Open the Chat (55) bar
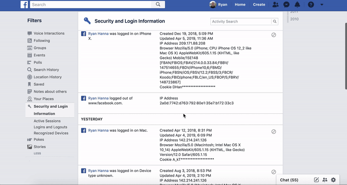347x185 pixels. pyautogui.click(x=289, y=180)
